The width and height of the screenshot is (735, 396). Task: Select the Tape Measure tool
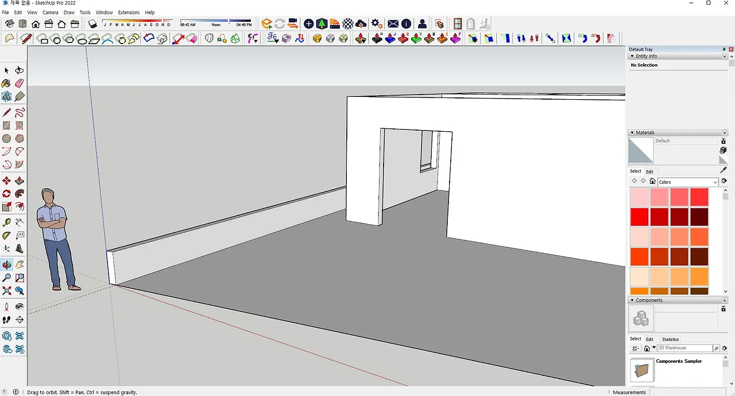[6, 222]
